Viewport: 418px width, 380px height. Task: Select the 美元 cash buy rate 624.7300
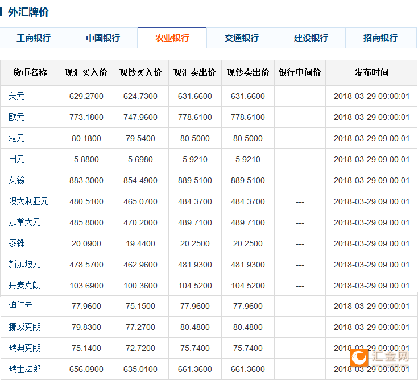pos(140,96)
